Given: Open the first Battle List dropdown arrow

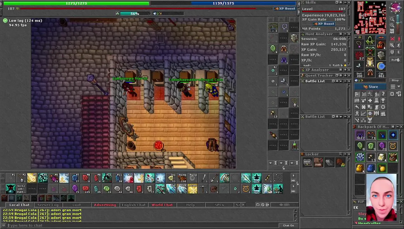Looking at the screenshot, I should 341,81.
